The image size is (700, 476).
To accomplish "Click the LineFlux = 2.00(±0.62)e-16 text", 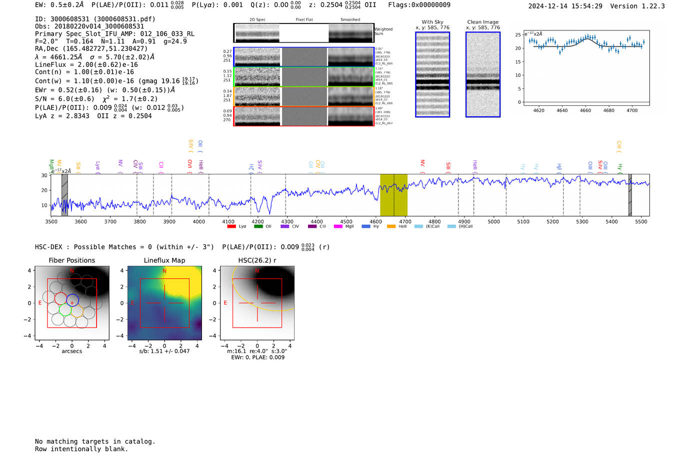I will pos(86,64).
